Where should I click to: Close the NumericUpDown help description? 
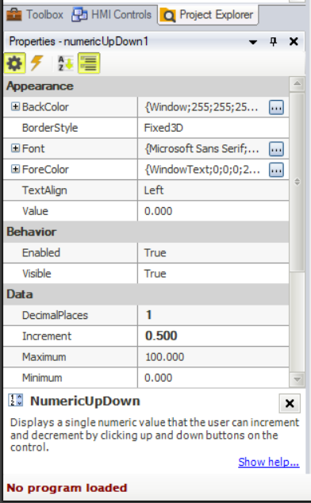pyautogui.click(x=290, y=404)
